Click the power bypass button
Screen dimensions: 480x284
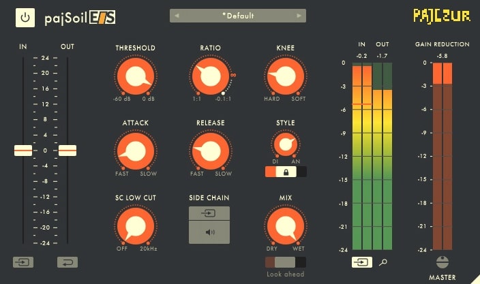pos(25,18)
